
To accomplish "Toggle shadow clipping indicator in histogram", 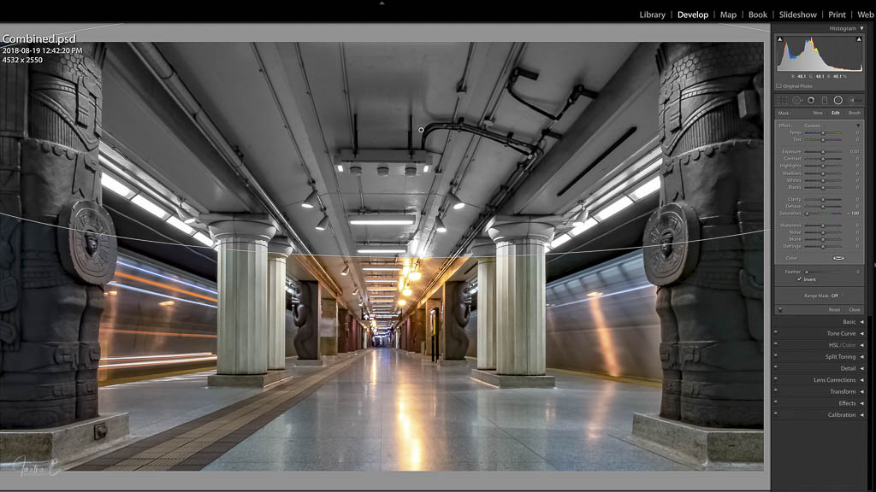I will [779, 39].
